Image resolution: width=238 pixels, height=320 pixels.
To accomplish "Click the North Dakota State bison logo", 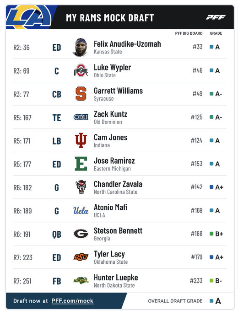I will point(81,281).
